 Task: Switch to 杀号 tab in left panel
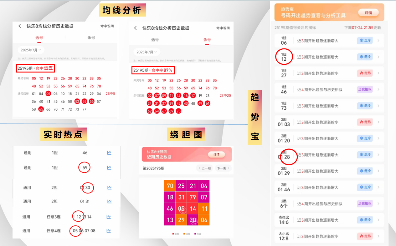coord(91,38)
